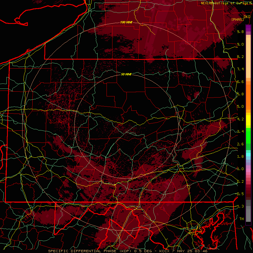
Task: Click the Specific Differential Phase caption
Action: (128, 251)
